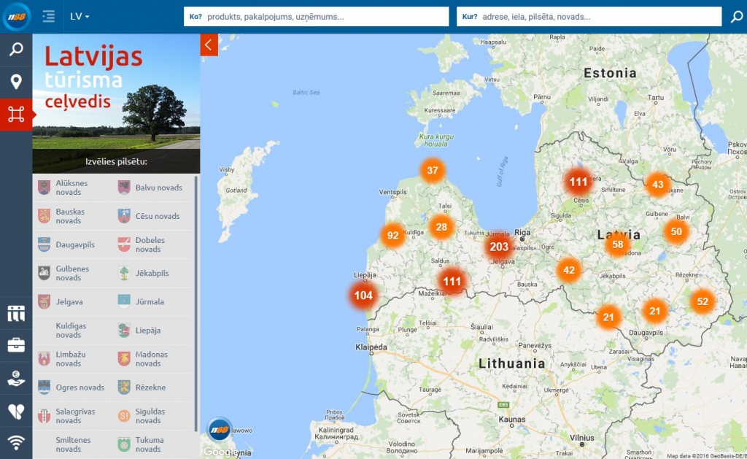Open the hamburger menu in the top bar
This screenshot has height=459, width=747.
coord(49,16)
